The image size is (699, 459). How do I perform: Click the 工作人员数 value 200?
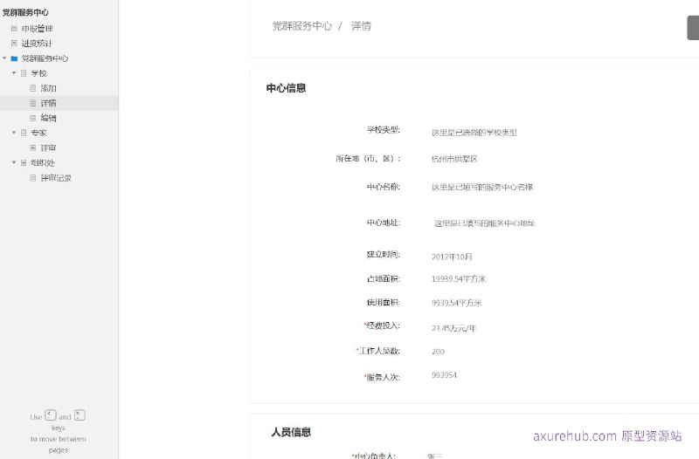[x=439, y=352]
